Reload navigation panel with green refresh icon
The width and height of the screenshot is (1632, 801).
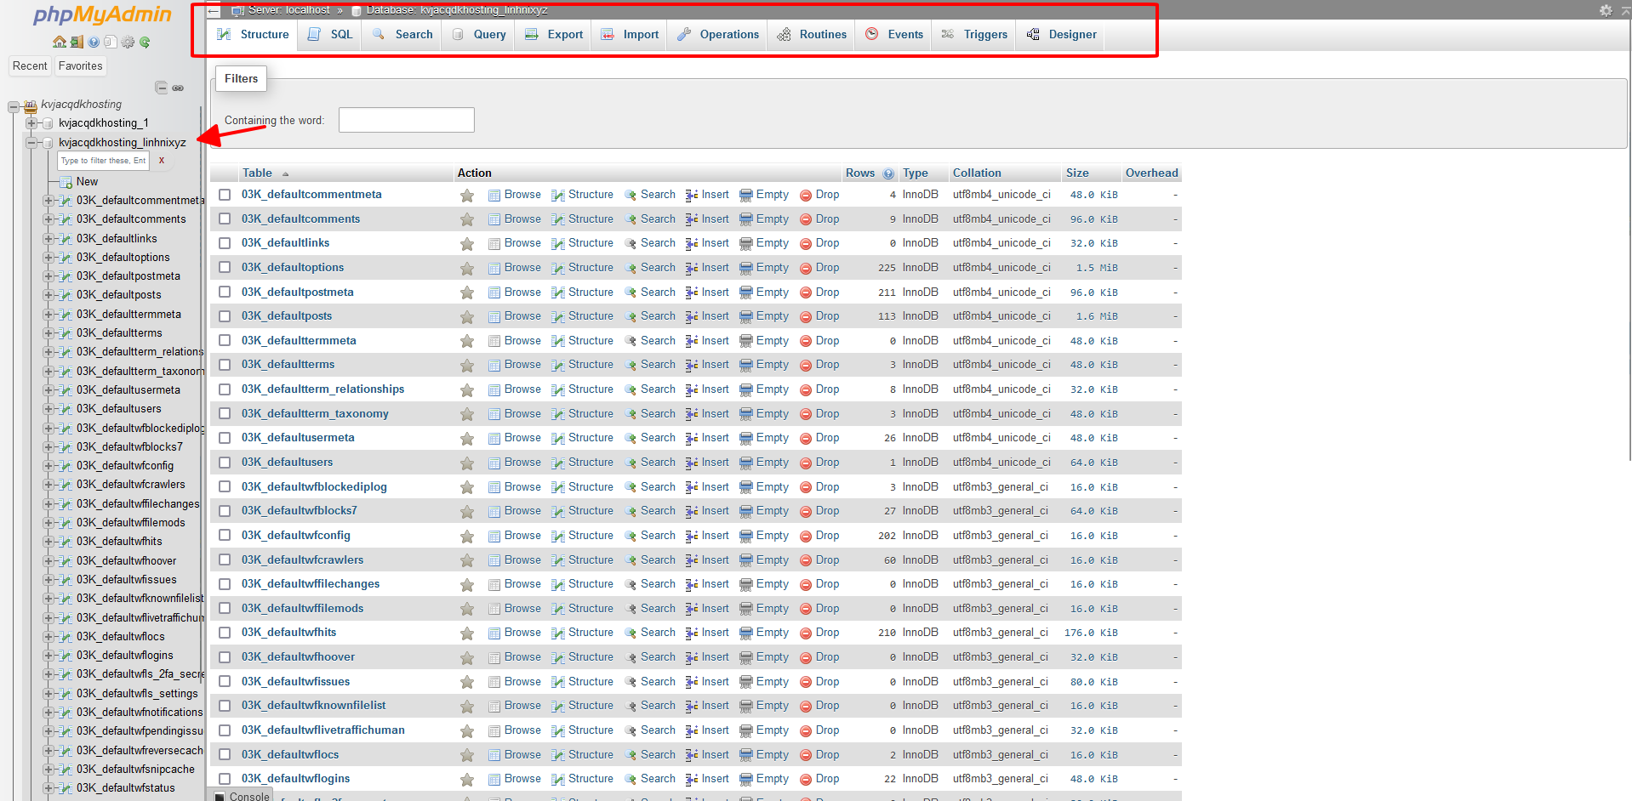(x=145, y=42)
